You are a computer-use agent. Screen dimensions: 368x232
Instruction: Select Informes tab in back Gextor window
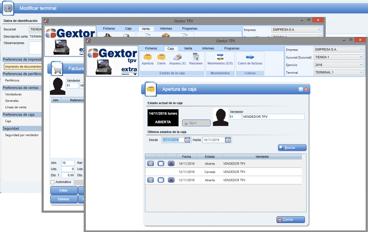166,29
